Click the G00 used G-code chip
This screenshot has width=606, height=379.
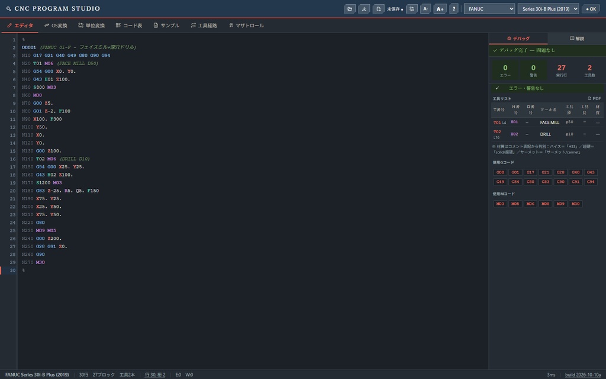point(500,172)
